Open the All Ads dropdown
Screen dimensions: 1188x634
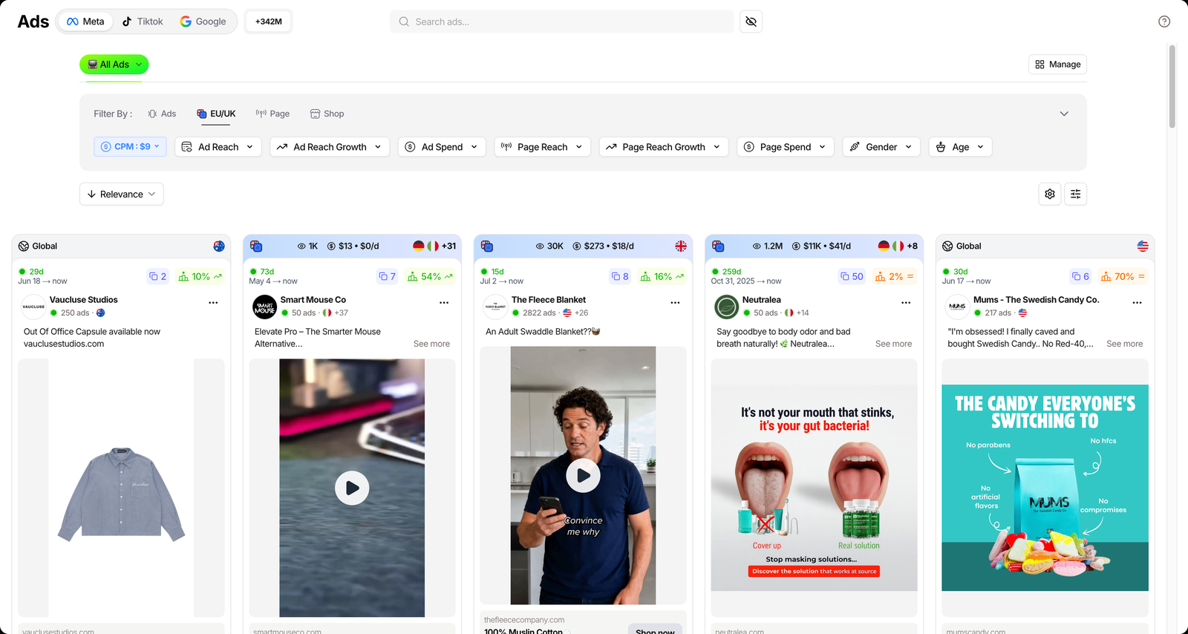tap(114, 65)
